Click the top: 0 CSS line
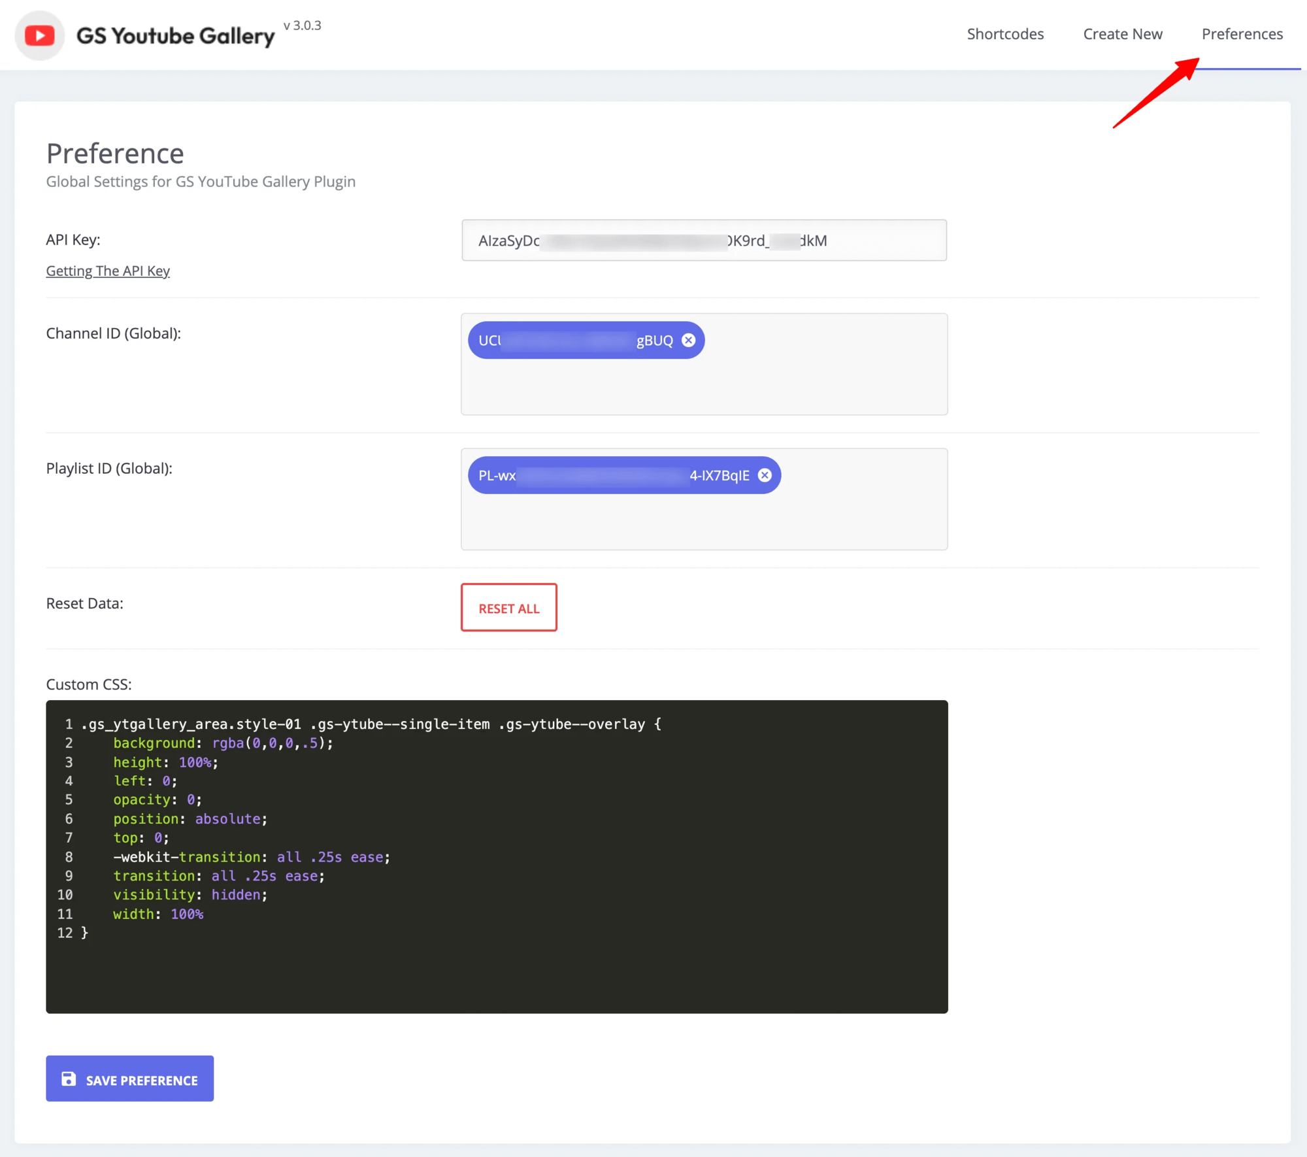 (141, 838)
